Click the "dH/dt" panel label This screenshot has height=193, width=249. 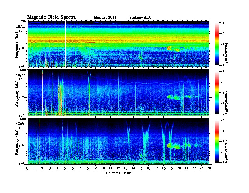click(x=20, y=26)
